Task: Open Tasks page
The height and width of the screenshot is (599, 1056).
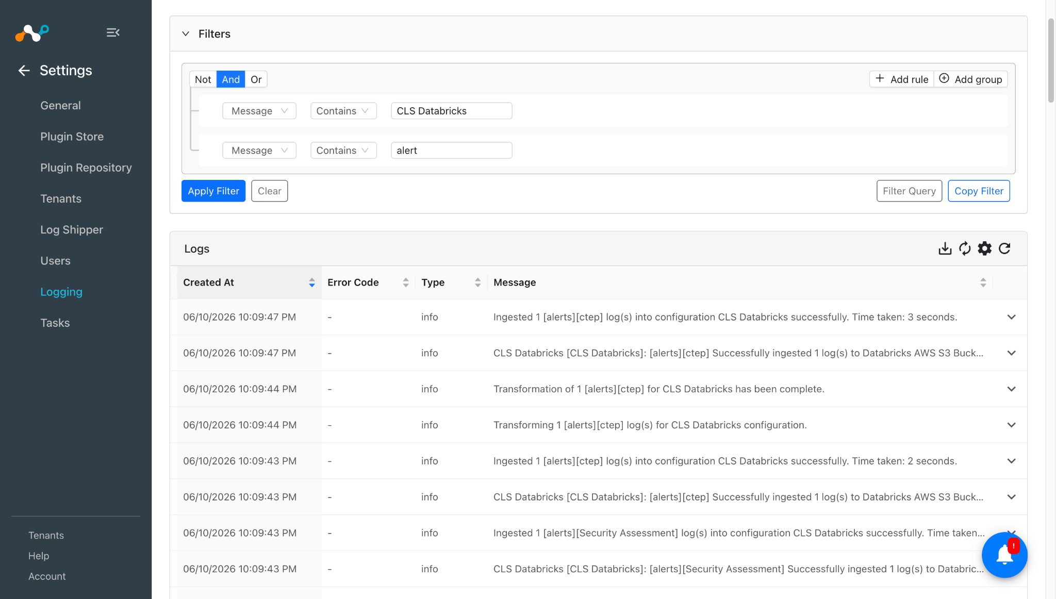Action: pyautogui.click(x=55, y=323)
